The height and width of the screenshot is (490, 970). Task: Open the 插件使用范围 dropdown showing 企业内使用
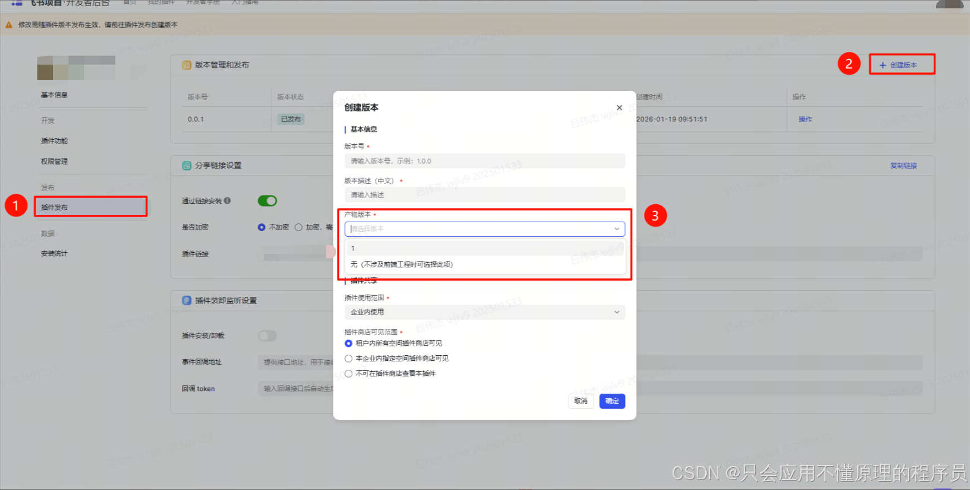tap(484, 312)
